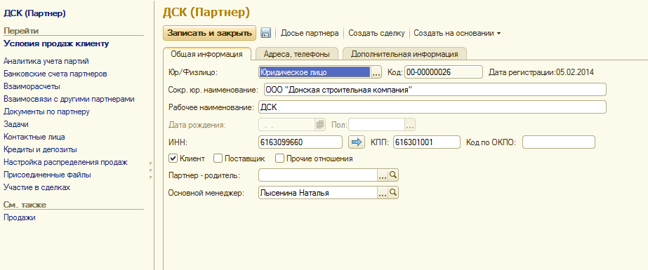Viewport: 648px width, 270px height.
Task: Open Кредиты и депозиты link
Action: 40,149
